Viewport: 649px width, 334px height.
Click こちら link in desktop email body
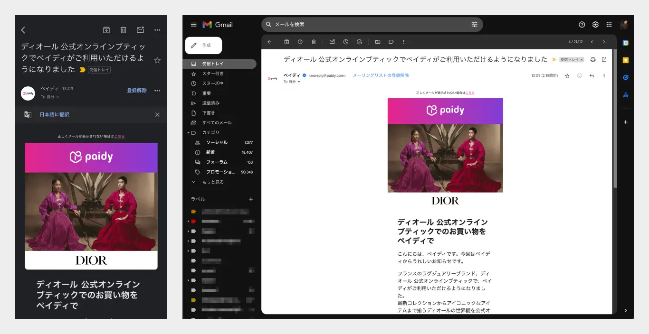[x=470, y=93]
